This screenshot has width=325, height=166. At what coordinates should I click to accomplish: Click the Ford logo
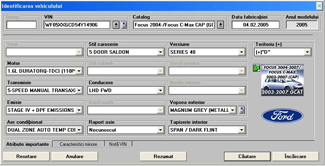(x=282, y=116)
